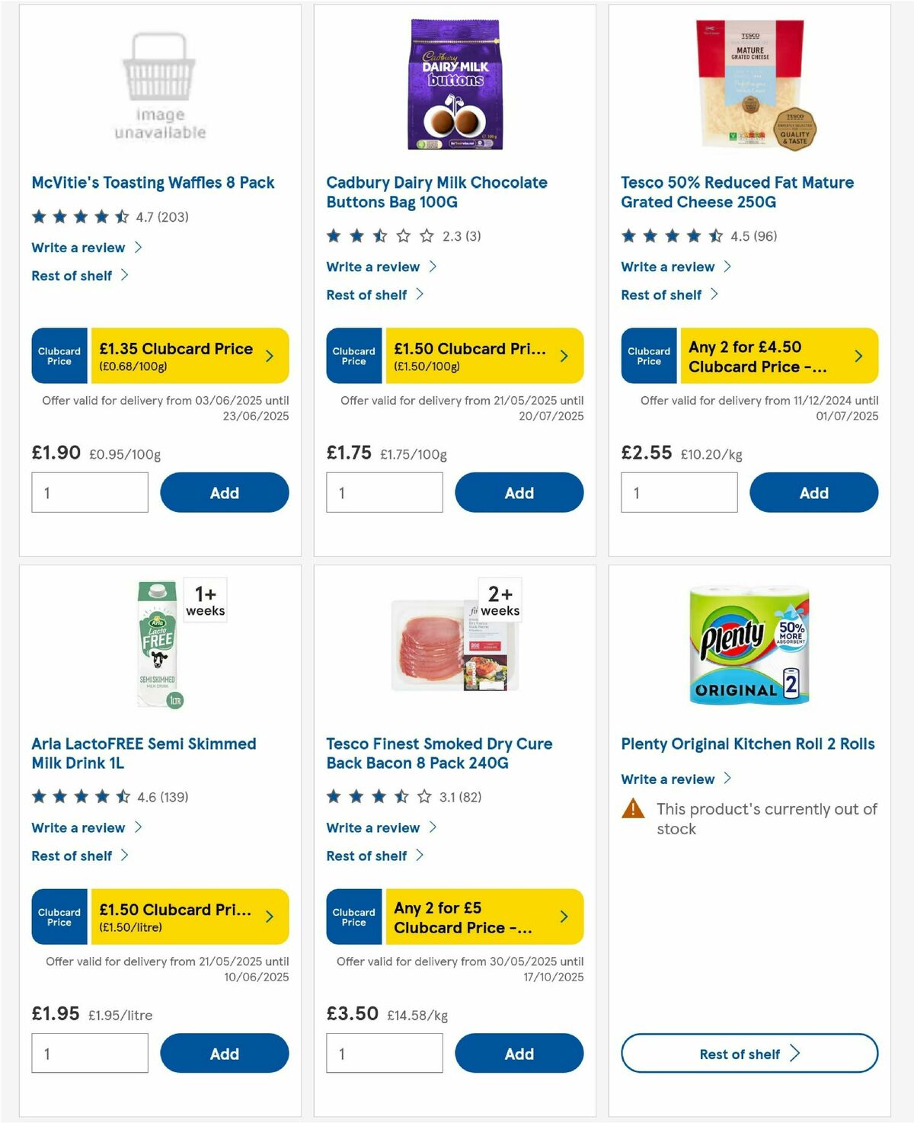
Task: Click the Clubcard Price badge on the Arla milk offer
Action: (x=59, y=917)
